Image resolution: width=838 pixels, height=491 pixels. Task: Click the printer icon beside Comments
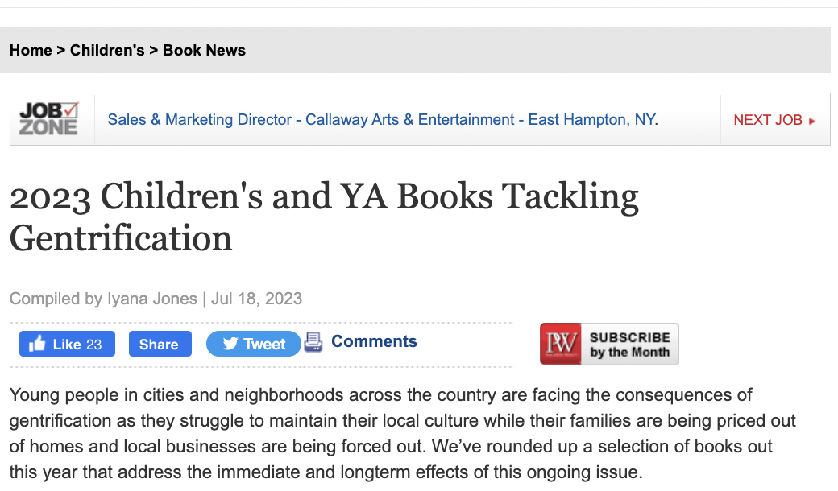pyautogui.click(x=313, y=342)
